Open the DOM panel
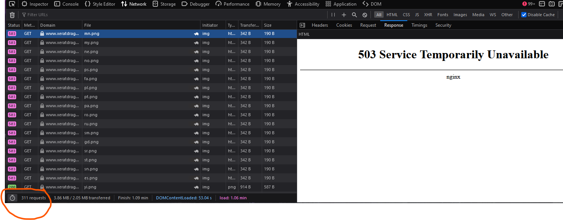This screenshot has height=220, width=563. tap(372, 4)
